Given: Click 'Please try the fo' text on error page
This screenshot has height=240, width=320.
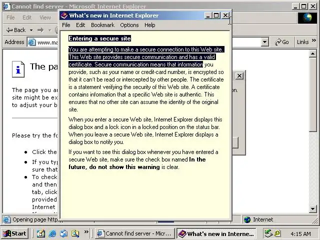Looking at the screenshot, I should tap(34, 135).
